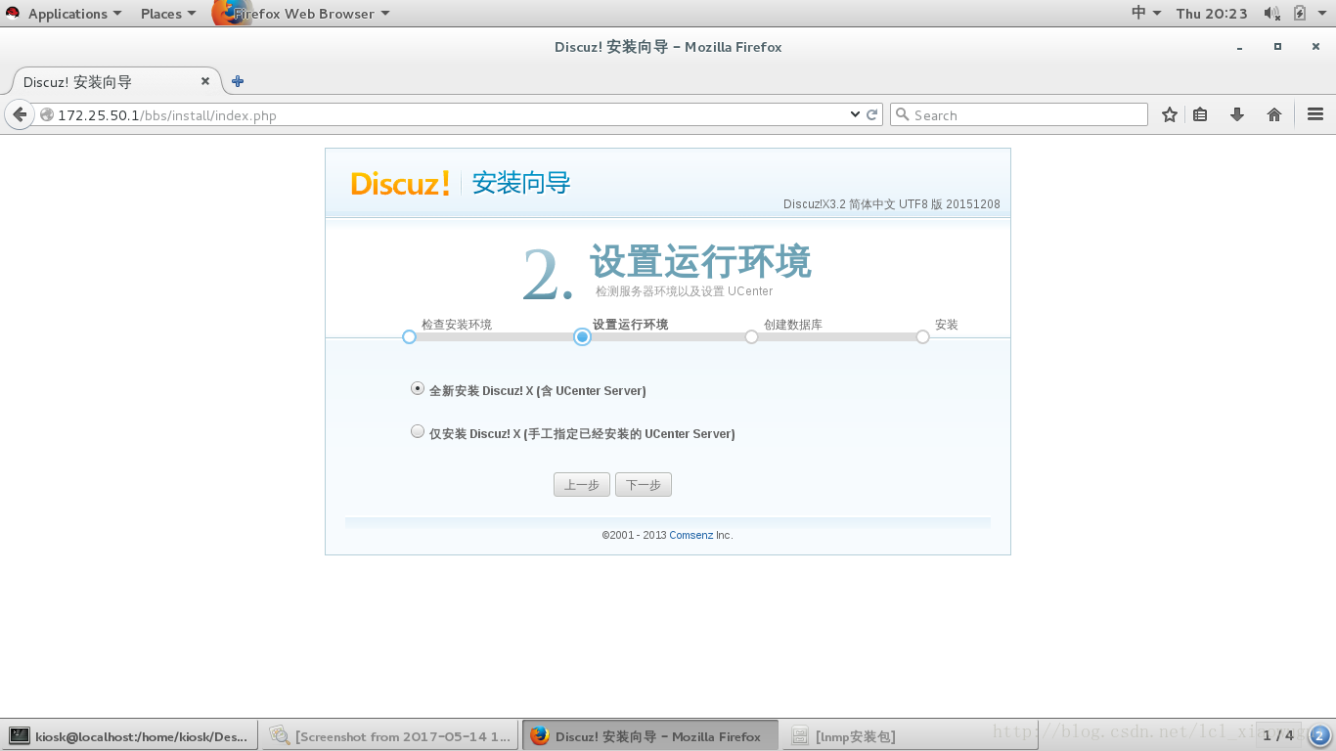Click the version text Discuz!X3.2 简体中文 UTF8
This screenshot has height=751, width=1336.
pyautogui.click(x=892, y=204)
